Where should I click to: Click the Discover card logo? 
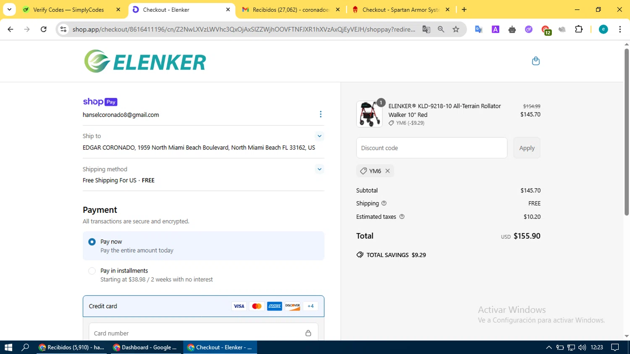293,306
